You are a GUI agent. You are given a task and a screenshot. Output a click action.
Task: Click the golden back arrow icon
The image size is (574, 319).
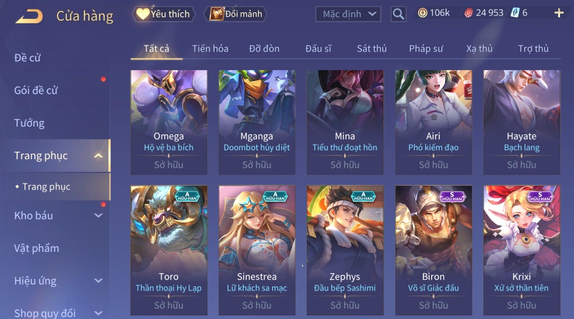pyautogui.click(x=29, y=16)
